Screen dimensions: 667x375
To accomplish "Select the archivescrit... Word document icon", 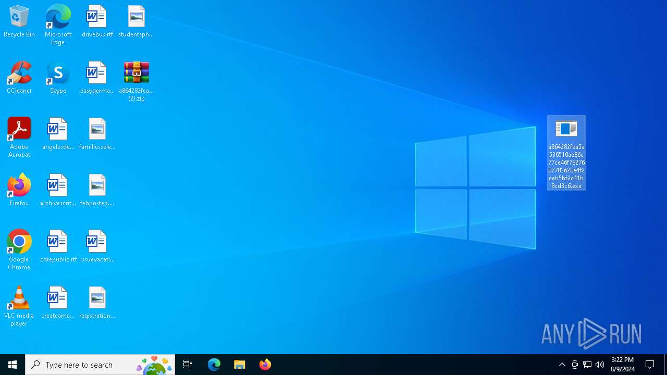I will pos(58,191).
